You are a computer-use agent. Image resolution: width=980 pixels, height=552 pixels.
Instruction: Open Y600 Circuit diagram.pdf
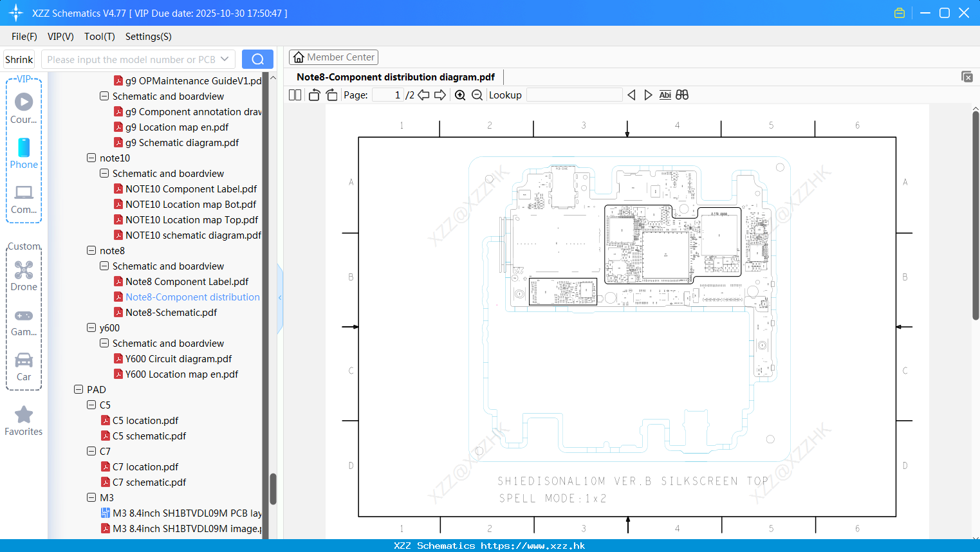coord(178,358)
